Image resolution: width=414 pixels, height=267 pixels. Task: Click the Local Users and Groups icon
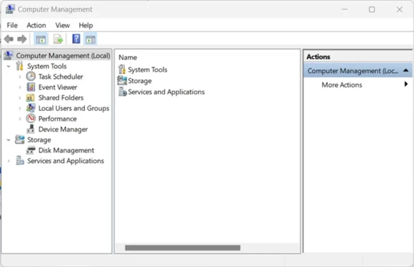point(31,108)
